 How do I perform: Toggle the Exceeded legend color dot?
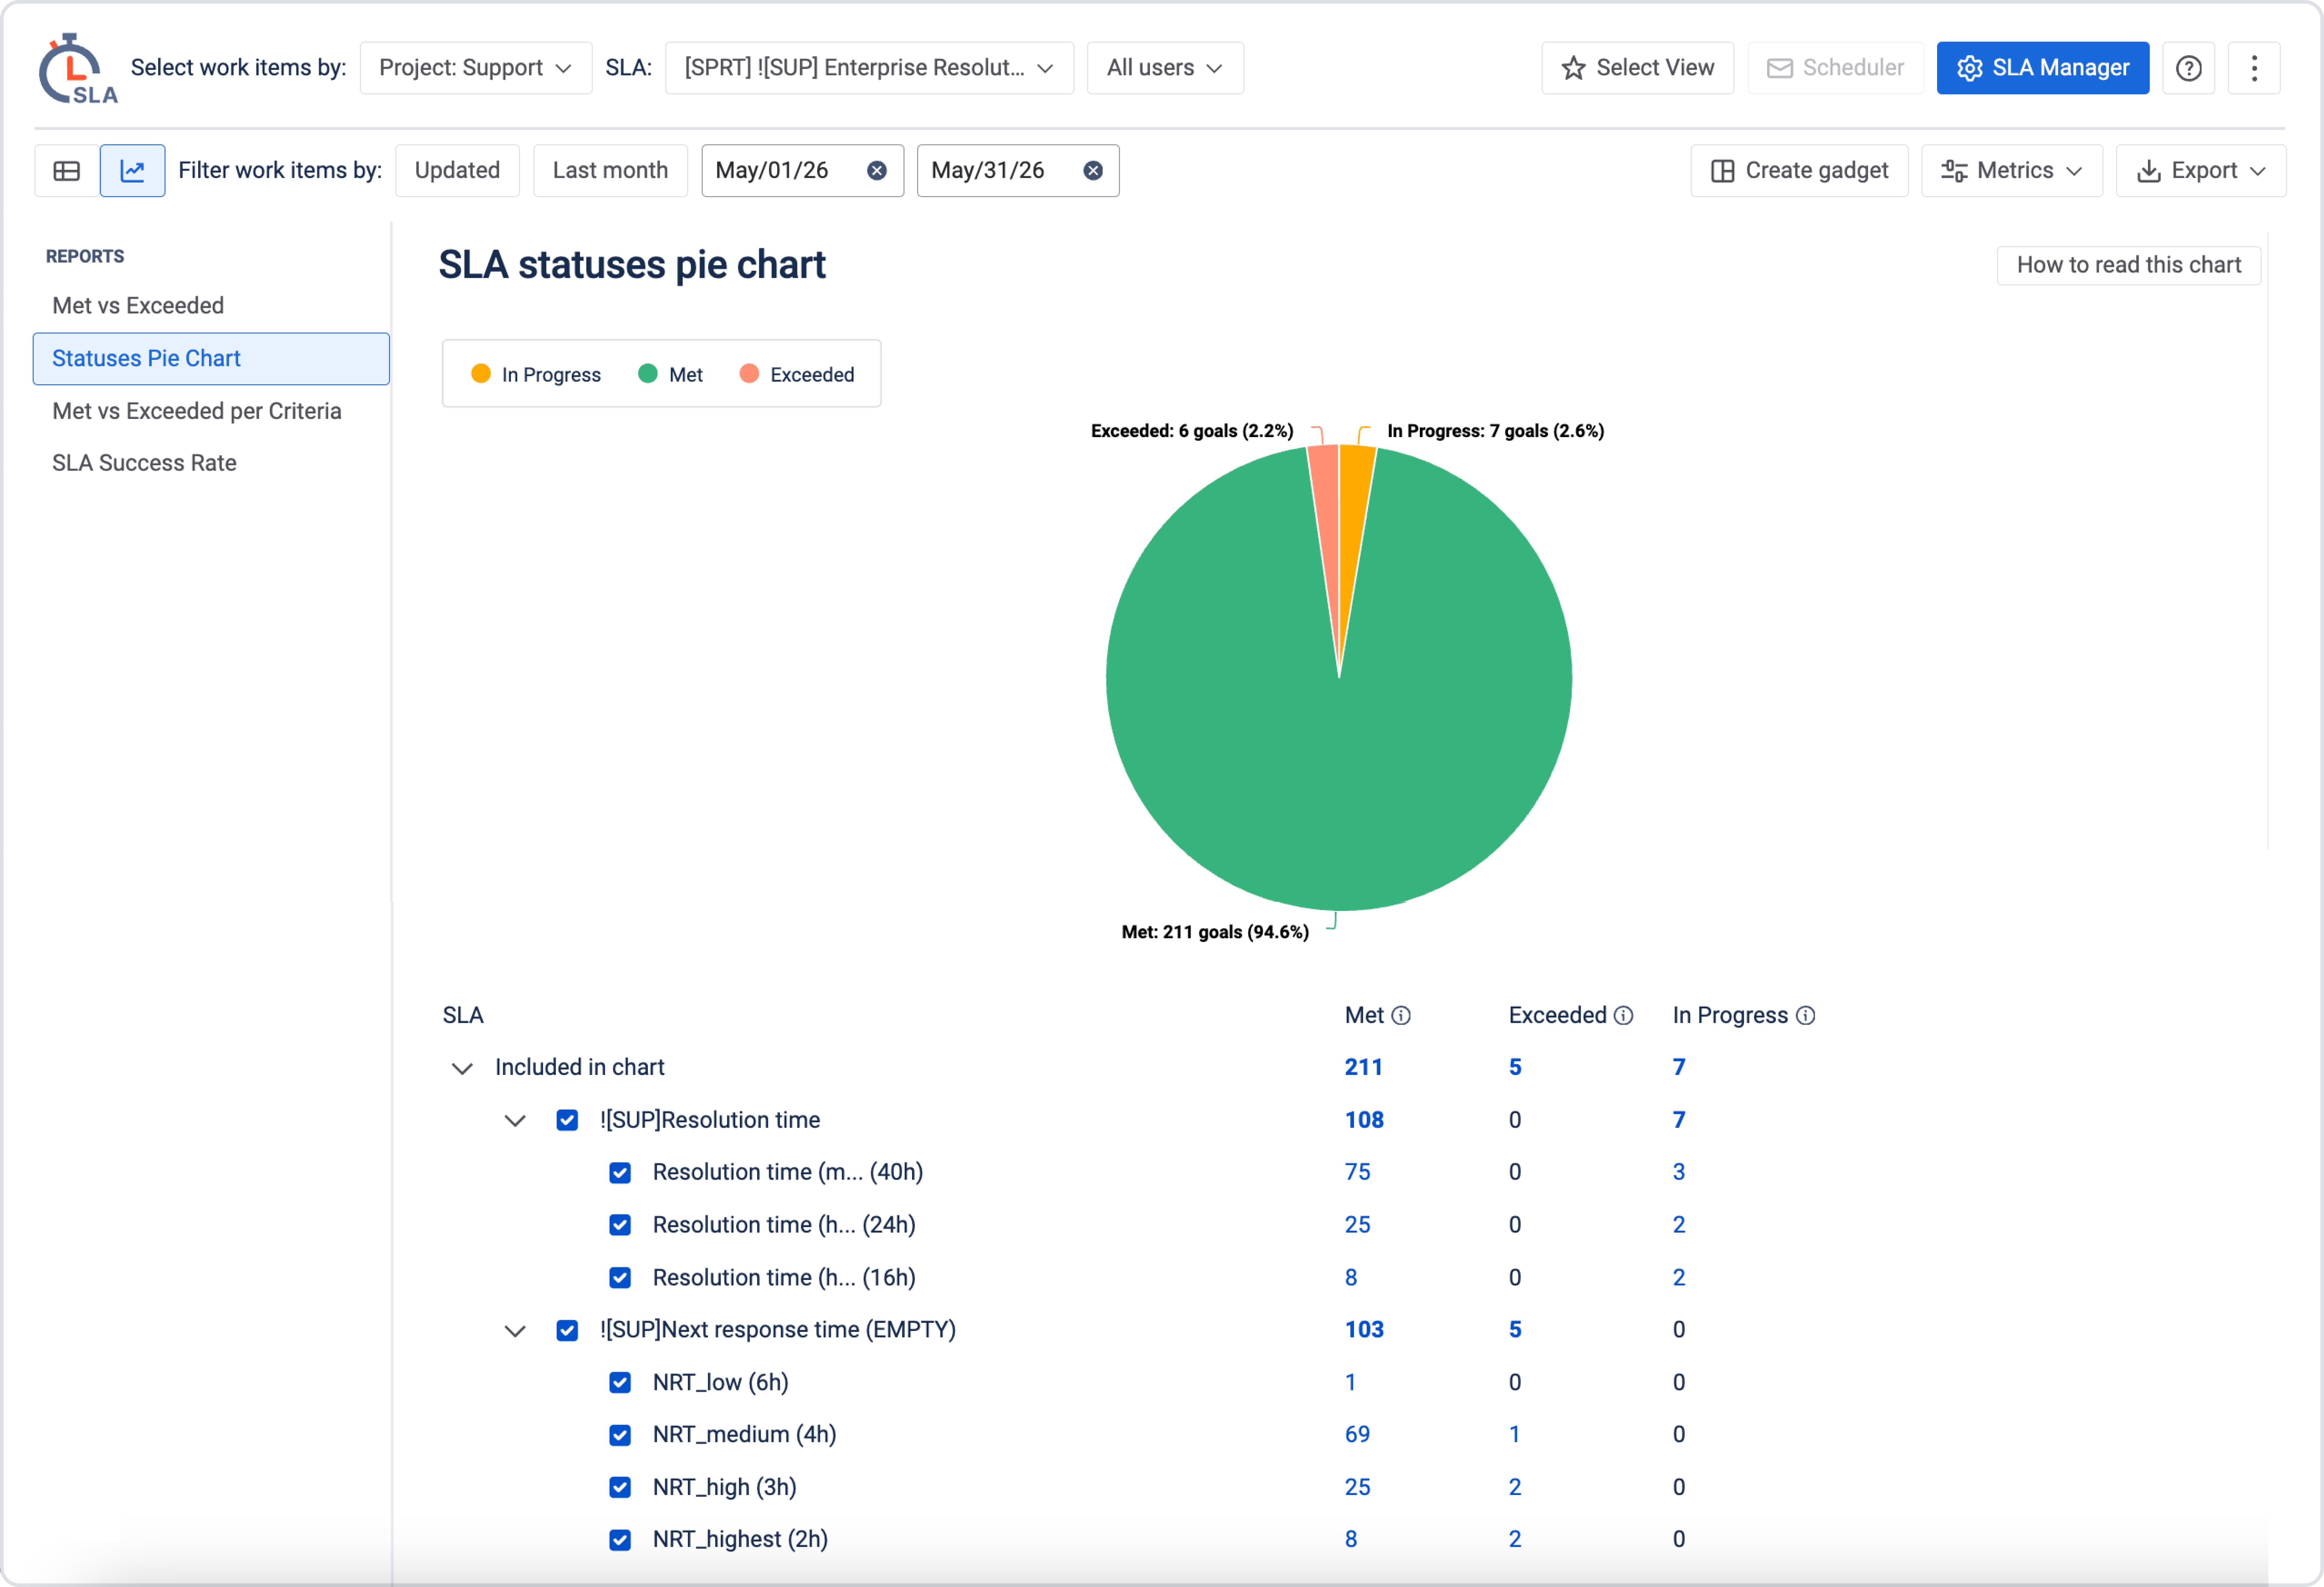[749, 374]
